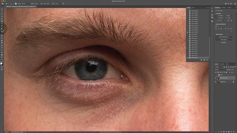Click the Remove Background button
This screenshot has width=237, height=133.
point(224,37)
